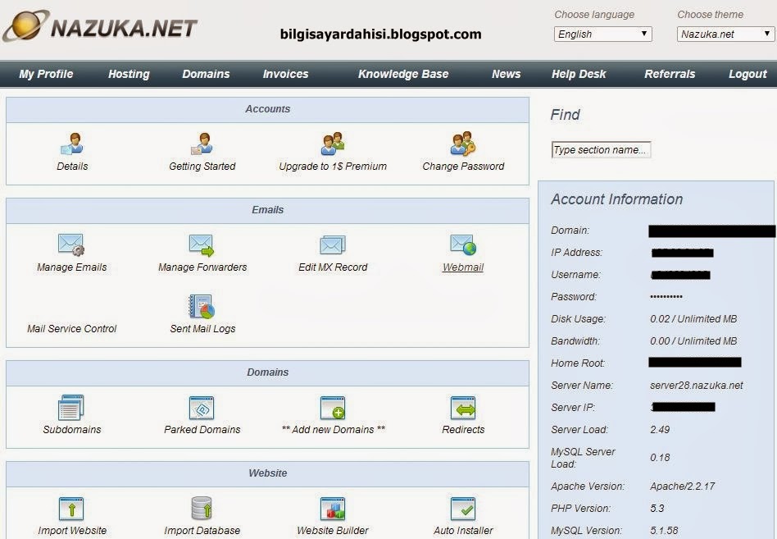The height and width of the screenshot is (539, 777).
Task: Click the Change Password text label
Action: pyautogui.click(x=463, y=166)
